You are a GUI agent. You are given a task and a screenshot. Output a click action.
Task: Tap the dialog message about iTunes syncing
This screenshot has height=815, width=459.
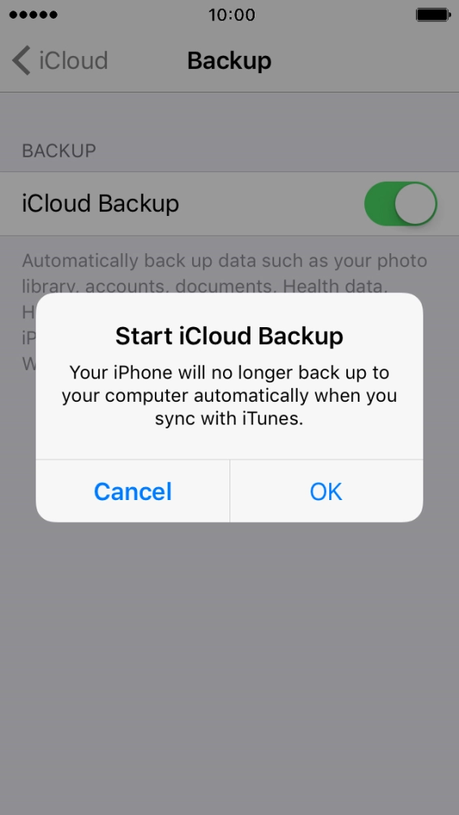(229, 395)
